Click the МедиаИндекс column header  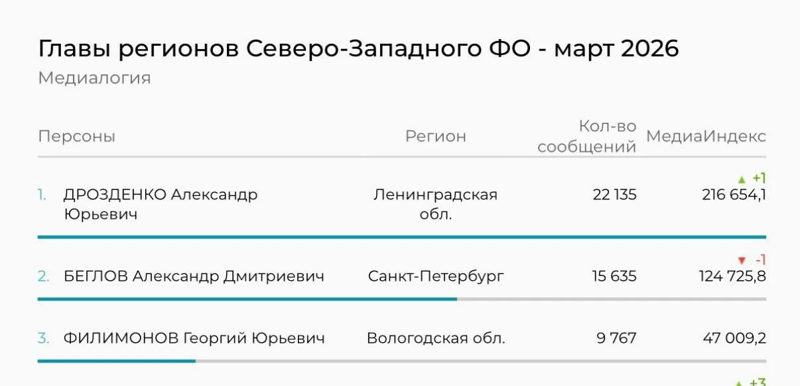[x=706, y=136]
